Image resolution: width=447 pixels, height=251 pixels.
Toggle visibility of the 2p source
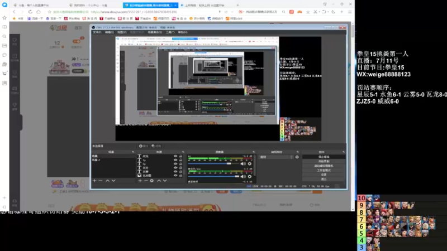pos(175,164)
